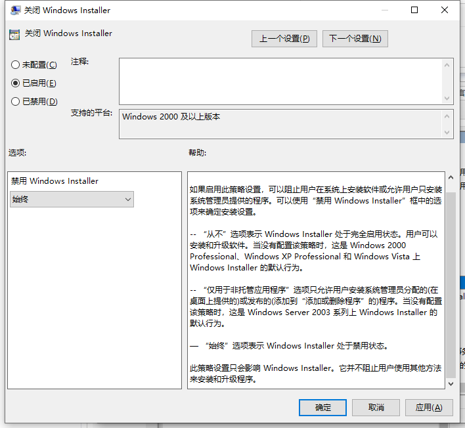This screenshot has height=428, width=465.
Task: Select the 未配置 radio button
Action: coord(16,65)
